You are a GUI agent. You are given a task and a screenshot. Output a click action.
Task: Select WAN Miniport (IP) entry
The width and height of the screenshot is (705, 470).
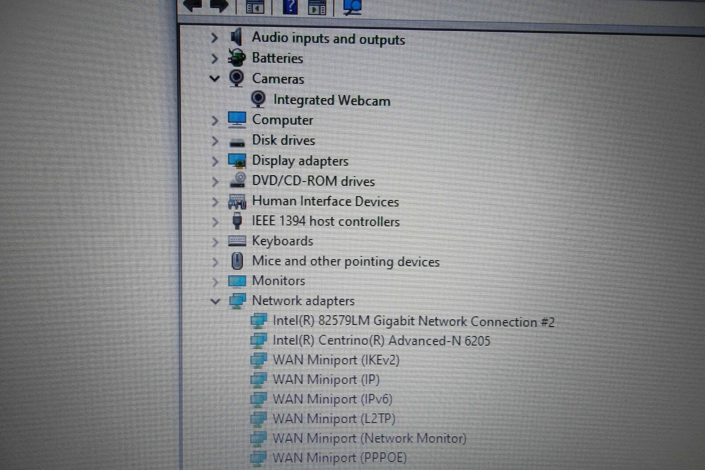point(326,380)
